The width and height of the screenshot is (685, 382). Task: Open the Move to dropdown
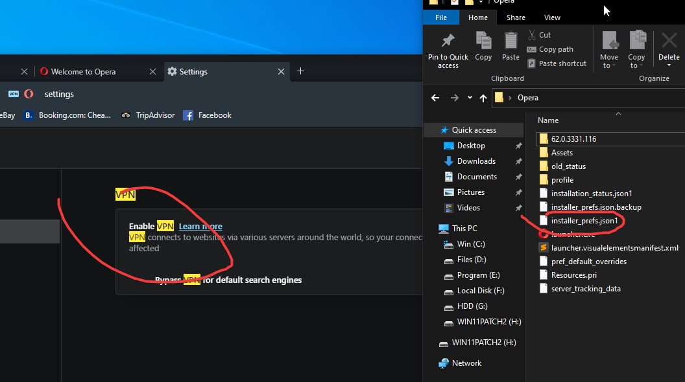click(609, 50)
